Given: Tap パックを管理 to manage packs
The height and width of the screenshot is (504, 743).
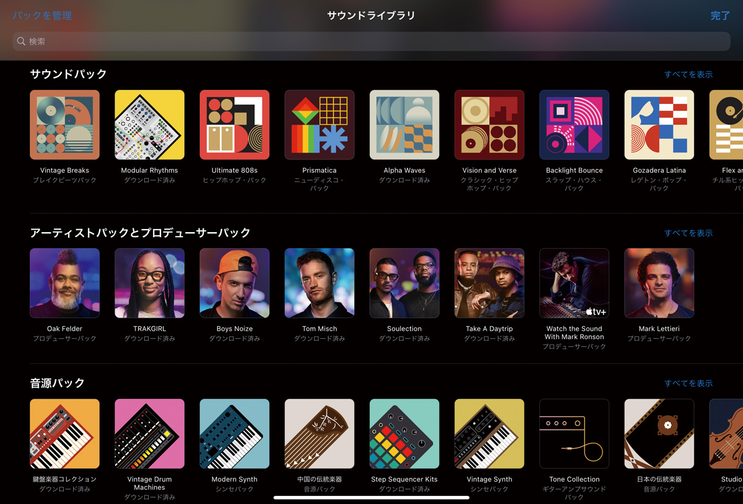Looking at the screenshot, I should tap(42, 15).
